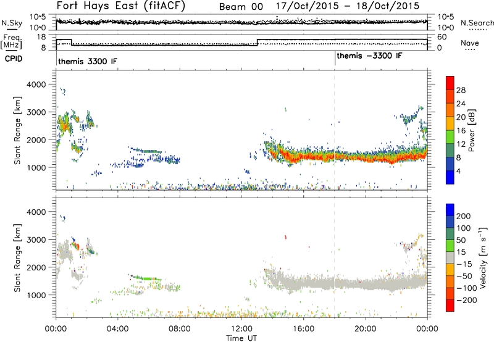Click the yellow segment of the Power colorbar near 16
Viewport: 494px width, 342px height.
tap(450, 123)
